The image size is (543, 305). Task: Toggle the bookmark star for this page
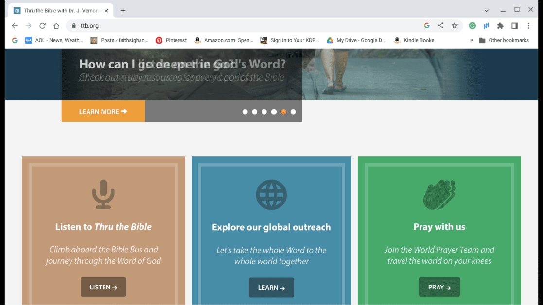pyautogui.click(x=455, y=25)
